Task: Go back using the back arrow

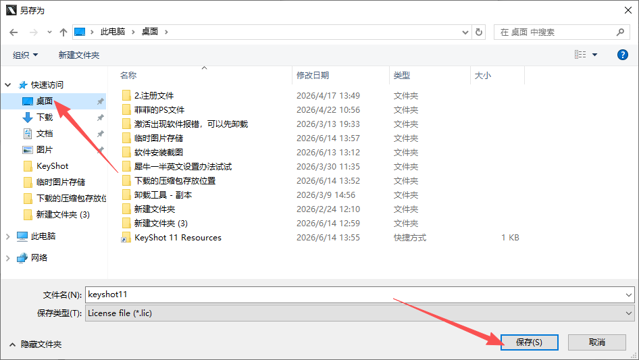Action: pyautogui.click(x=14, y=32)
